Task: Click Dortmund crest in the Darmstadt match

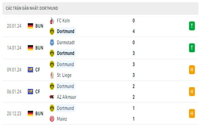Action: [52, 53]
